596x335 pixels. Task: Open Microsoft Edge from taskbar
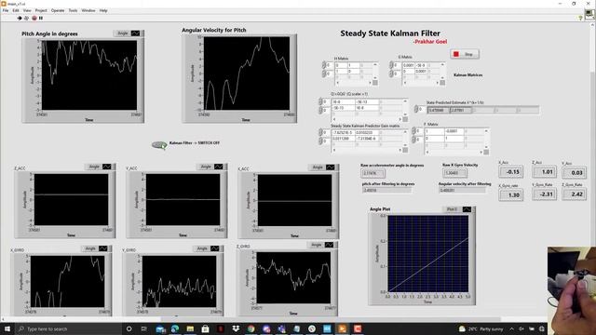pyautogui.click(x=175, y=328)
